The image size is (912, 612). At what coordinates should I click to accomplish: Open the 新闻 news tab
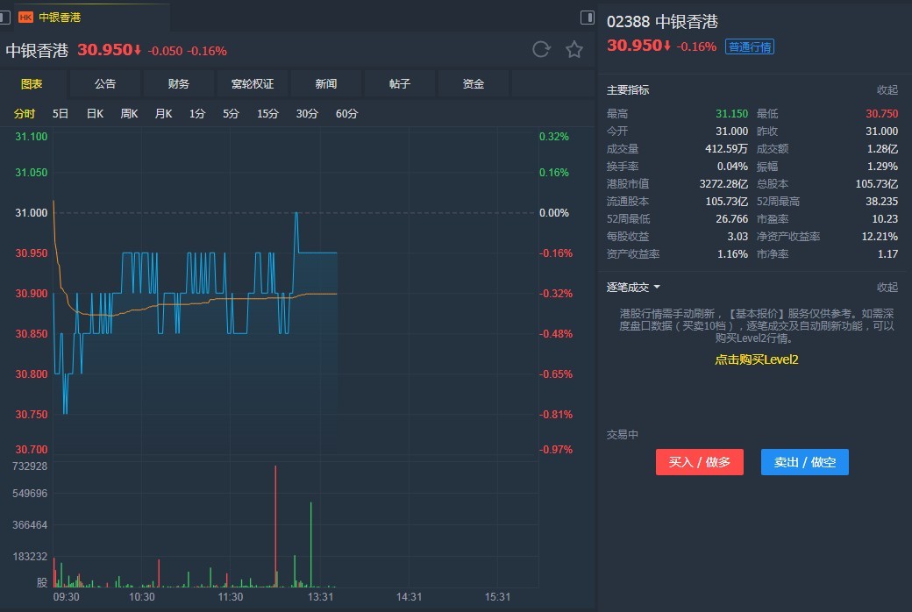(325, 84)
